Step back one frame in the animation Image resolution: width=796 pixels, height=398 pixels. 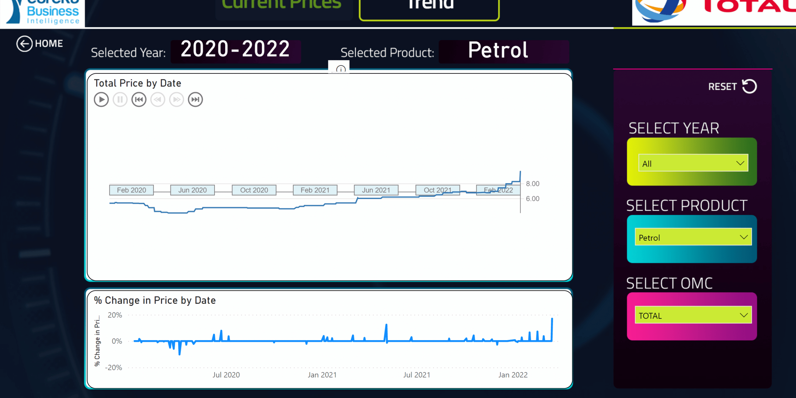(158, 99)
